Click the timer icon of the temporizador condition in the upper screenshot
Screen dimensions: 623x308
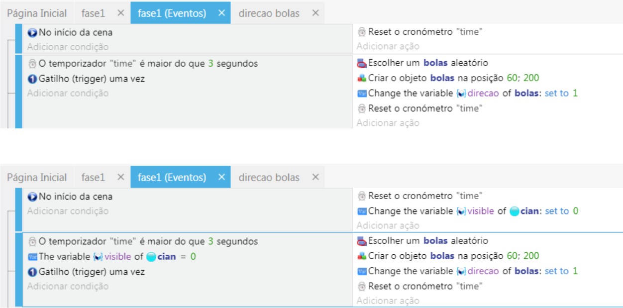32,64
